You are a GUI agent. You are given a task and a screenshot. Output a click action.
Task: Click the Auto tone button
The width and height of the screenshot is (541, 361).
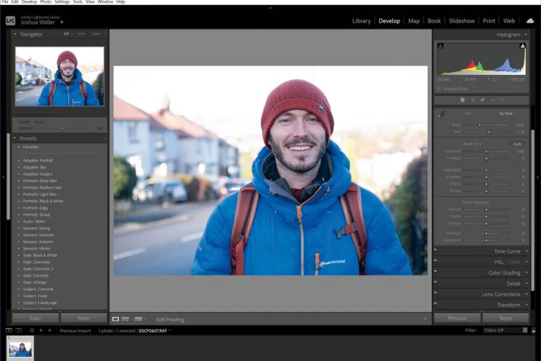click(517, 144)
